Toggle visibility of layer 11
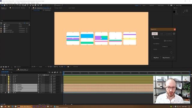Viewport: 192px width, 108px height. (1, 93)
